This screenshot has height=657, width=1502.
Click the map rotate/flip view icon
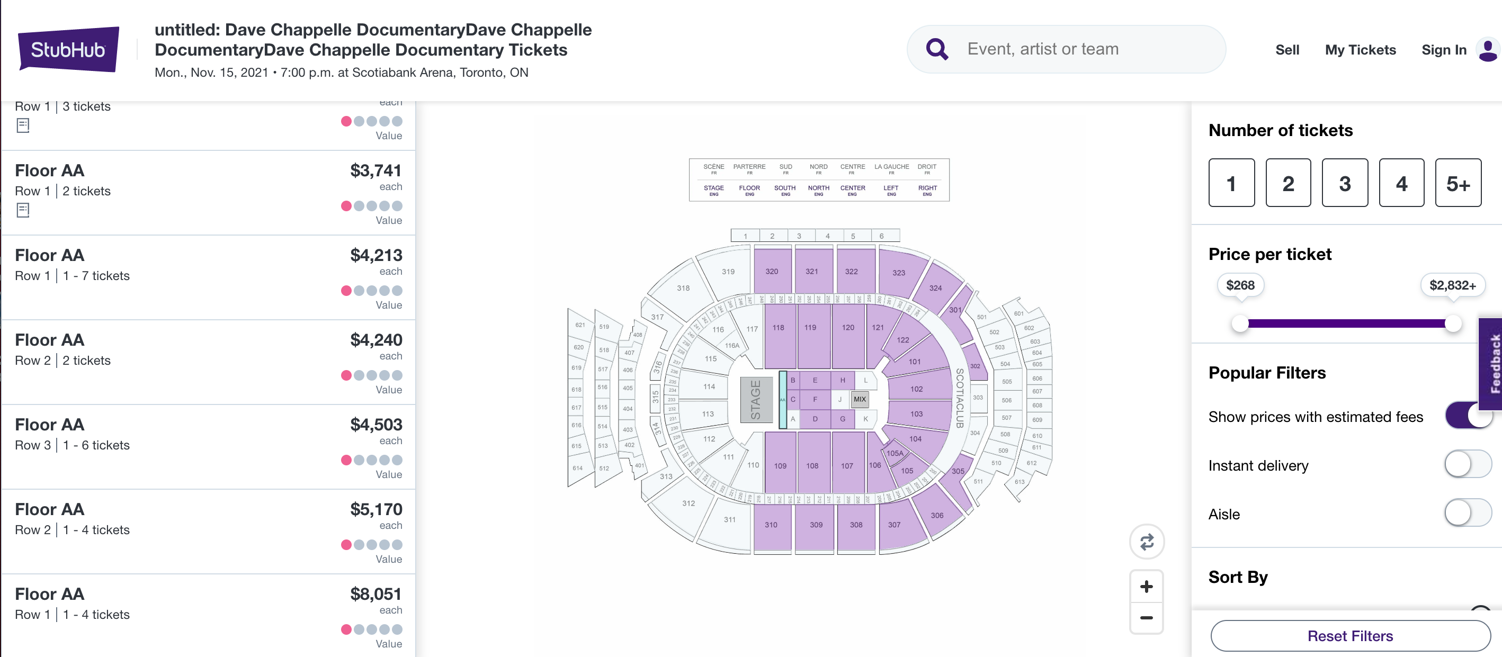[1146, 542]
